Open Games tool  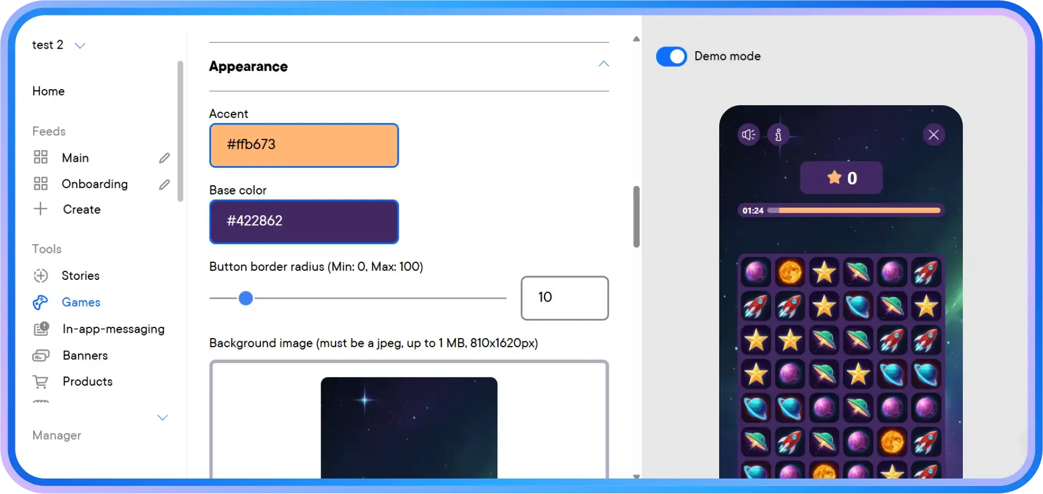pyautogui.click(x=81, y=302)
